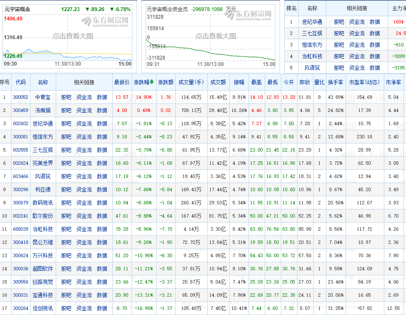Open 数码视讯 stock name link
Image resolution: width=406 pixels, height=315 pixels.
[43, 203]
